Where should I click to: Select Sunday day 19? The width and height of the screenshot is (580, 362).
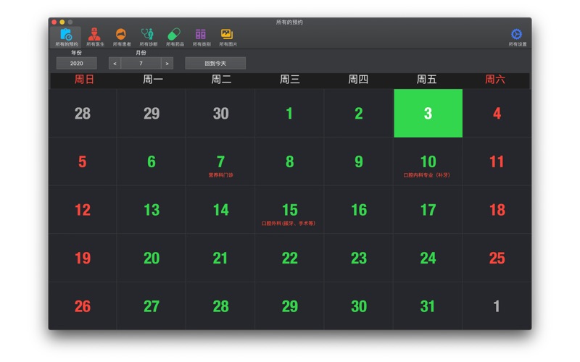[x=83, y=258]
